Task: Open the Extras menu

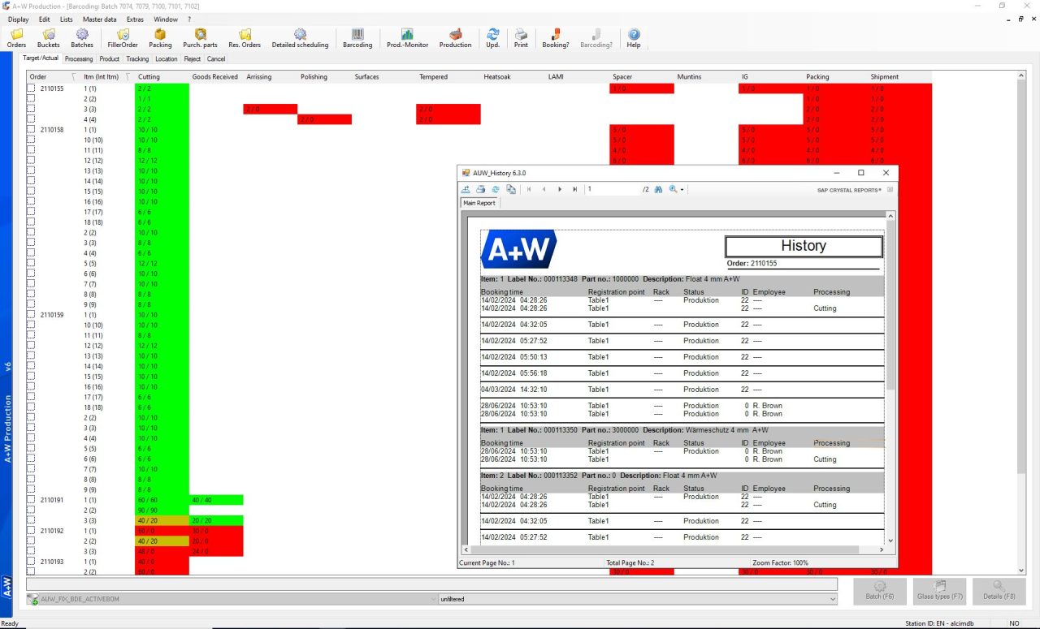Action: 135,19
